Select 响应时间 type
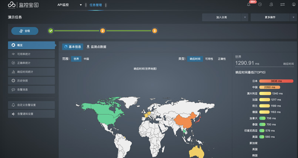 195,59
